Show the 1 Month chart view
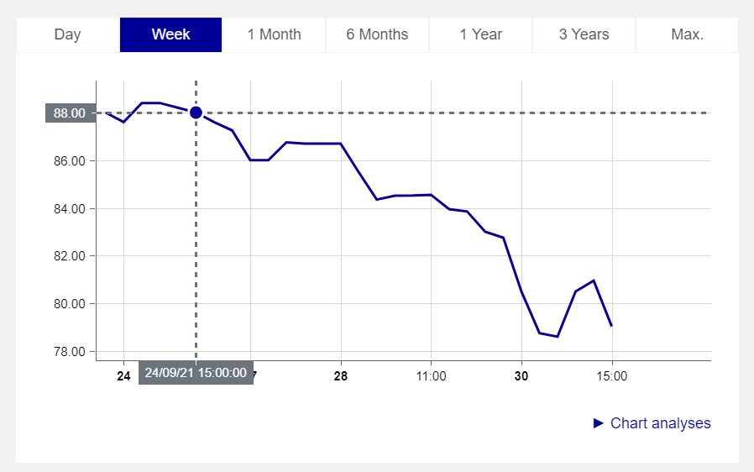This screenshot has width=754, height=472. point(274,34)
